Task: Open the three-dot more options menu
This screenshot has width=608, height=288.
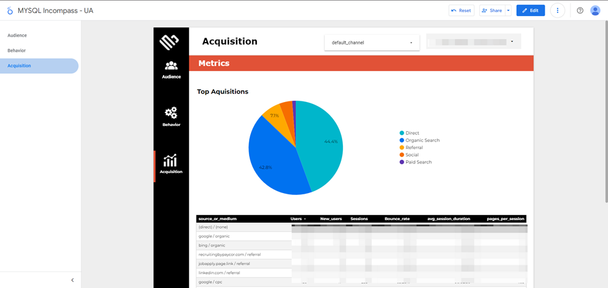Action: click(x=558, y=10)
